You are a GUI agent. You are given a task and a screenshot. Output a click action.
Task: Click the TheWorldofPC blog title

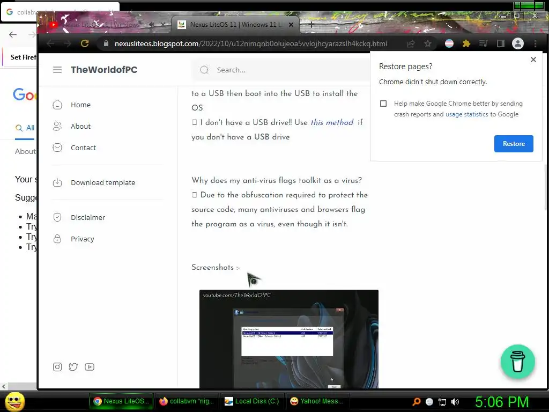(104, 70)
